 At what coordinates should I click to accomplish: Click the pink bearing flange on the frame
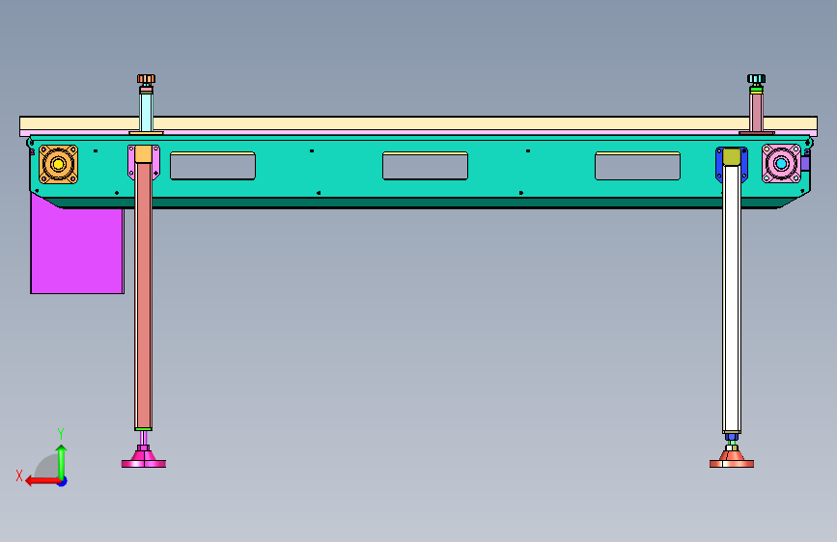pyautogui.click(x=781, y=163)
